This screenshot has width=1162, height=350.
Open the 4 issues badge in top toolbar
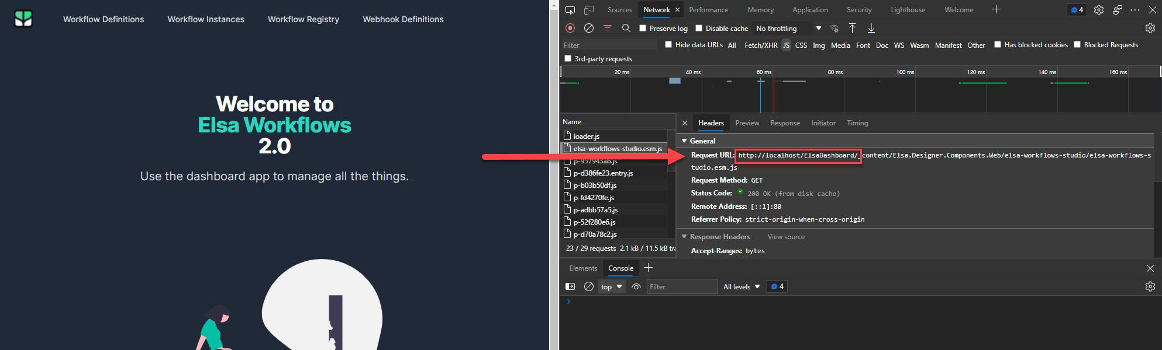tap(1077, 10)
